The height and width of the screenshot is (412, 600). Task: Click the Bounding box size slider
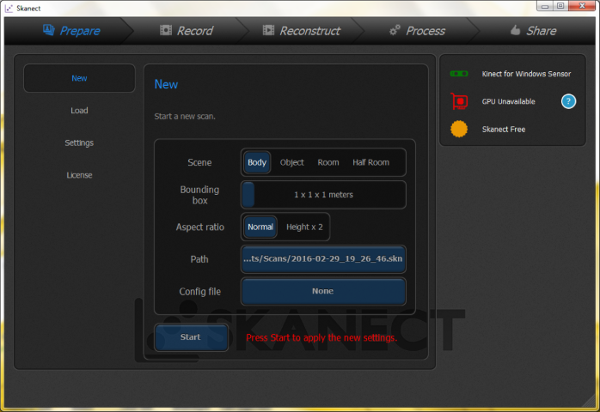tap(323, 195)
